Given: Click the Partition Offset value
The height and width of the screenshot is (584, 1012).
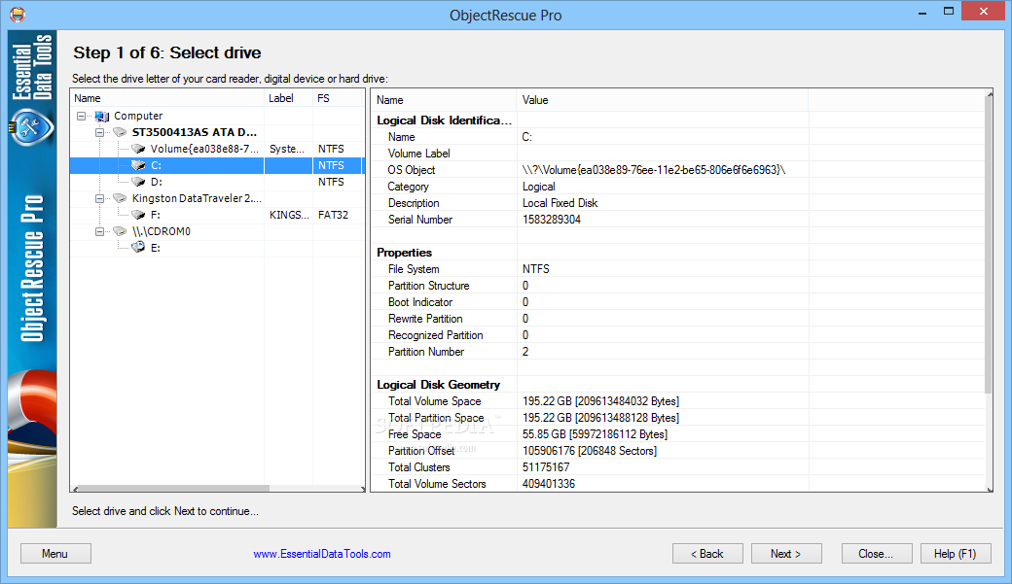Looking at the screenshot, I should 590,451.
